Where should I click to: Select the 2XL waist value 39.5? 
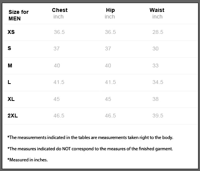coord(158,116)
